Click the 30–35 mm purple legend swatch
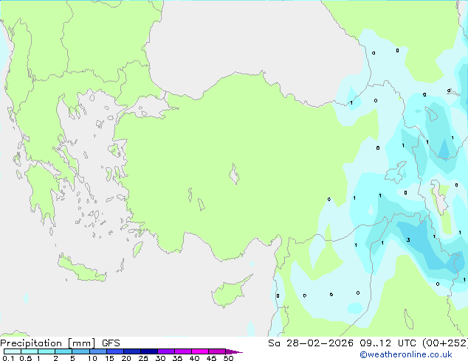This screenshot has width=468, height=361. [166, 351]
